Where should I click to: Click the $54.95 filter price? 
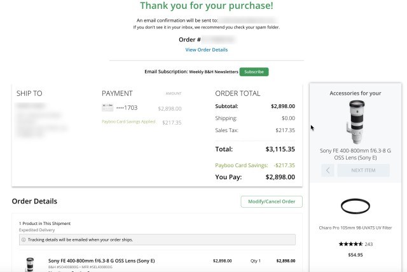point(355,255)
